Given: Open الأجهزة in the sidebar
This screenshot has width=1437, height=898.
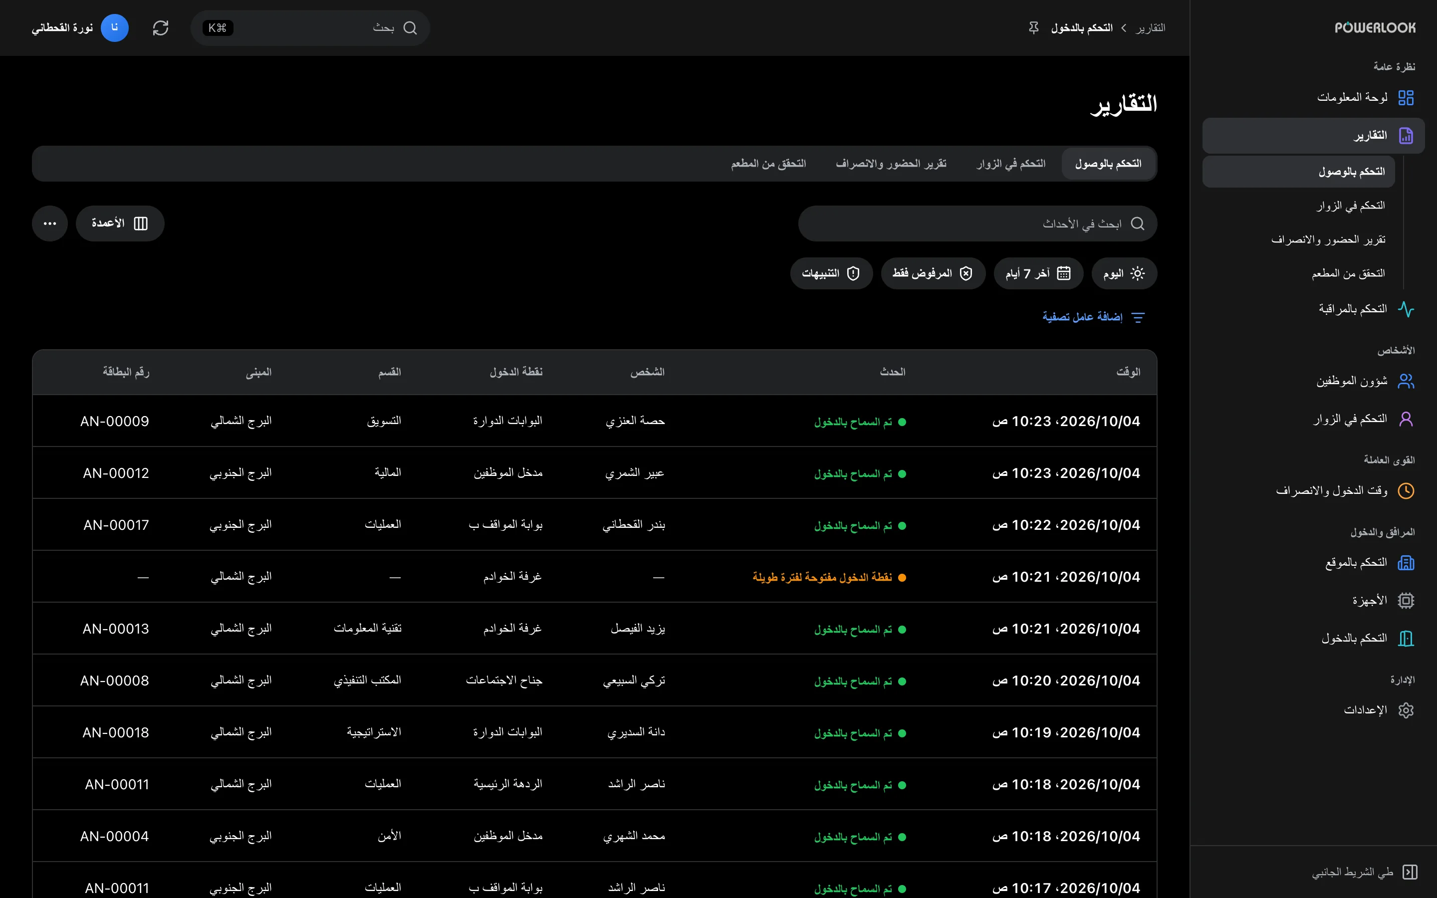Looking at the screenshot, I should click(1313, 601).
